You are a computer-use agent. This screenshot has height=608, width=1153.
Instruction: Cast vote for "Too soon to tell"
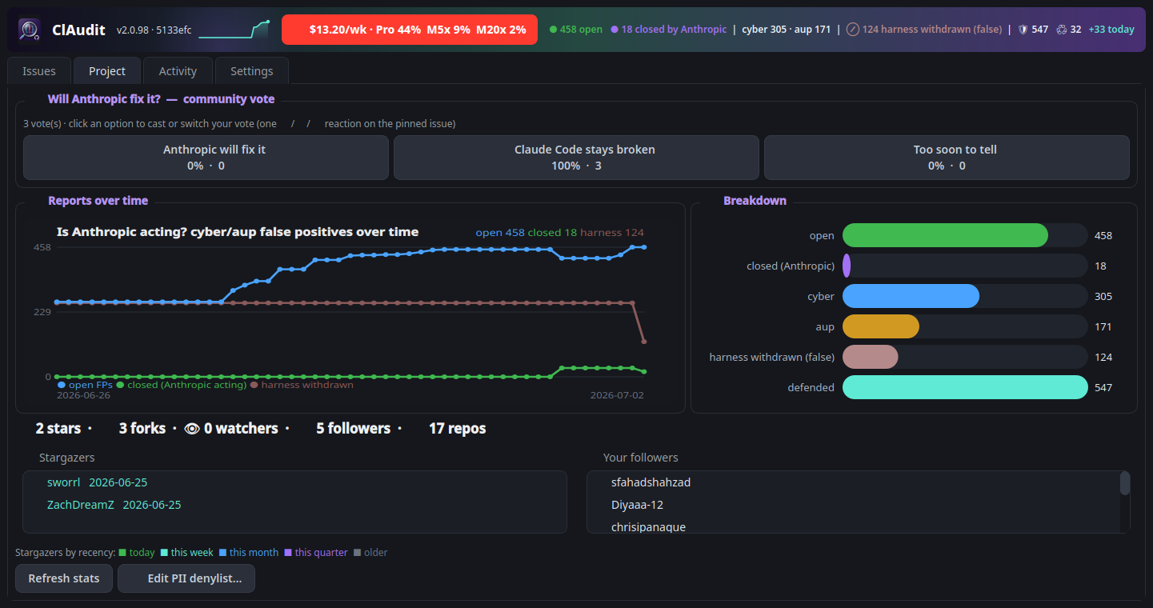point(947,158)
